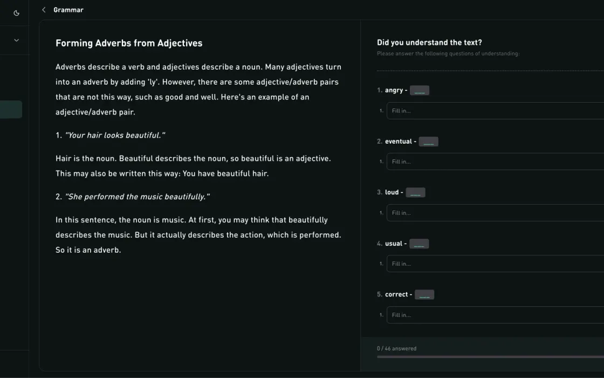This screenshot has width=604, height=378.
Task: Click the blank placeholder after angry
Action: [420, 90]
